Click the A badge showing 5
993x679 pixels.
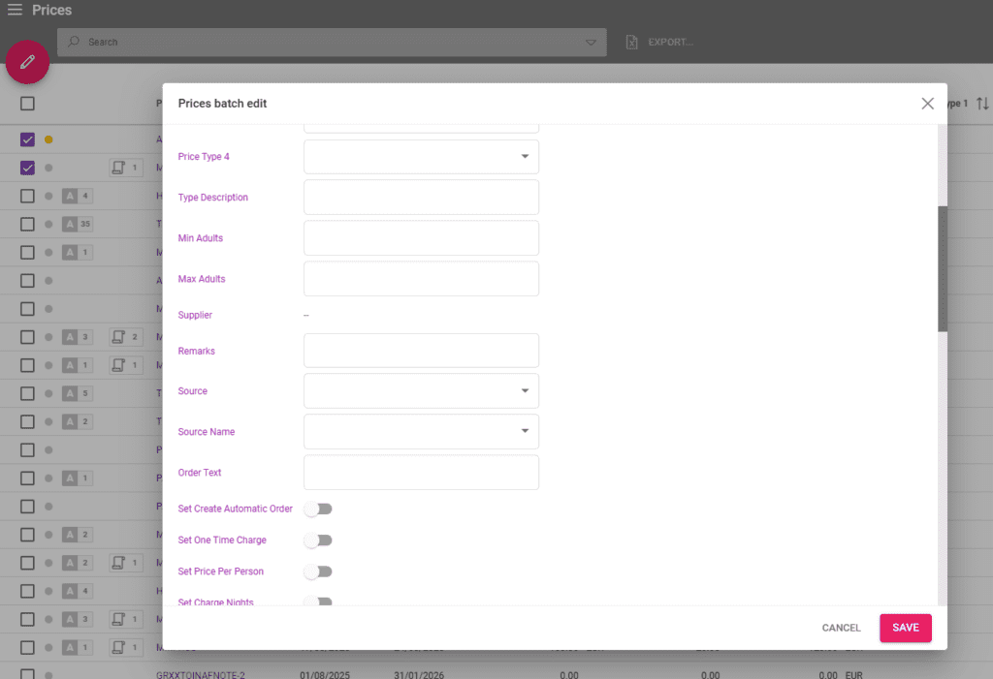click(x=78, y=393)
